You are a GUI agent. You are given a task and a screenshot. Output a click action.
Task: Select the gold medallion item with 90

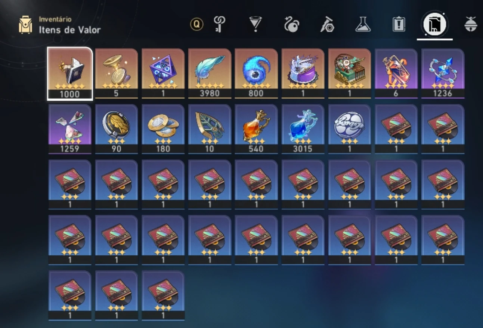point(116,129)
